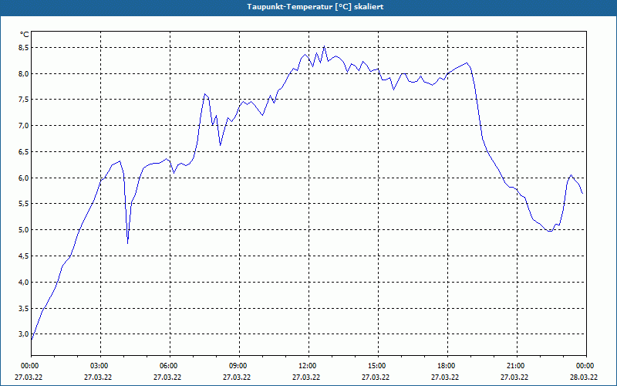Click the title "Taupunkt-Temperatur [°C] skaliert"
The image size is (617, 386).
click(315, 7)
